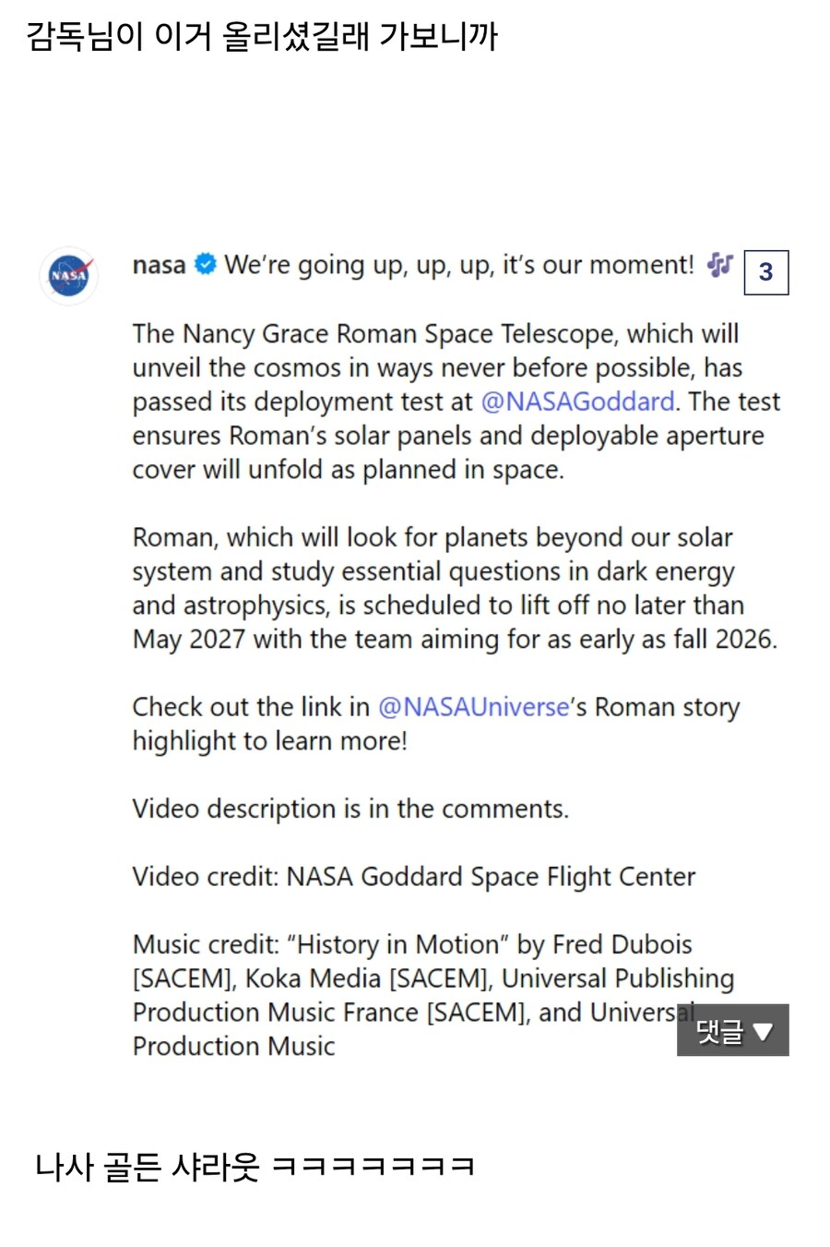Click the Video credit NASA Goddard line
The image size is (830, 1247).
(413, 877)
